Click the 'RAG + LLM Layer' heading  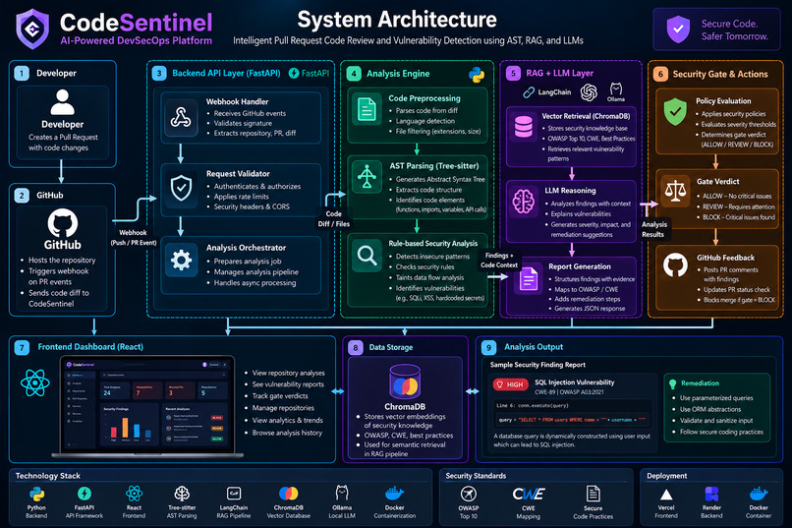click(560, 74)
